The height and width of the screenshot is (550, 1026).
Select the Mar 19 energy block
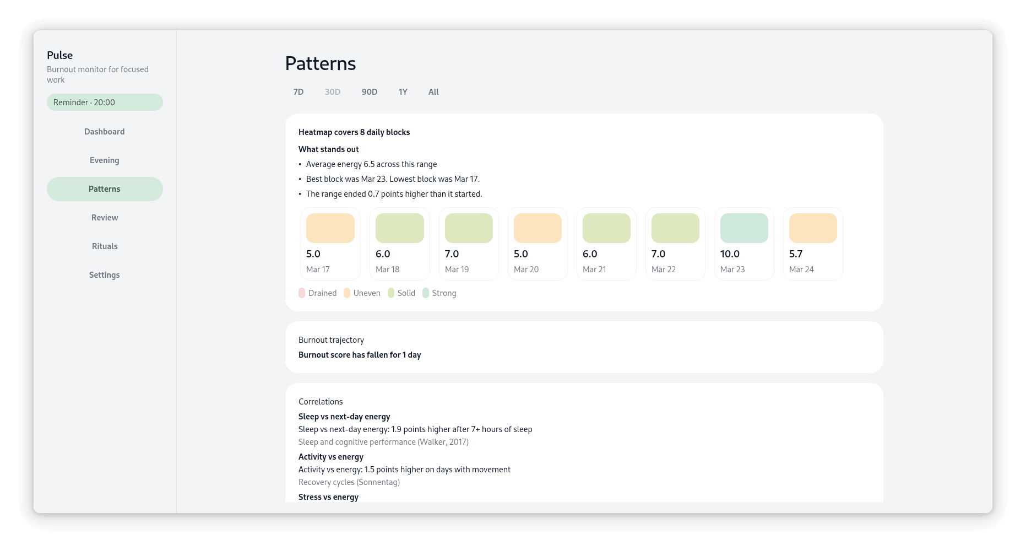coord(468,244)
